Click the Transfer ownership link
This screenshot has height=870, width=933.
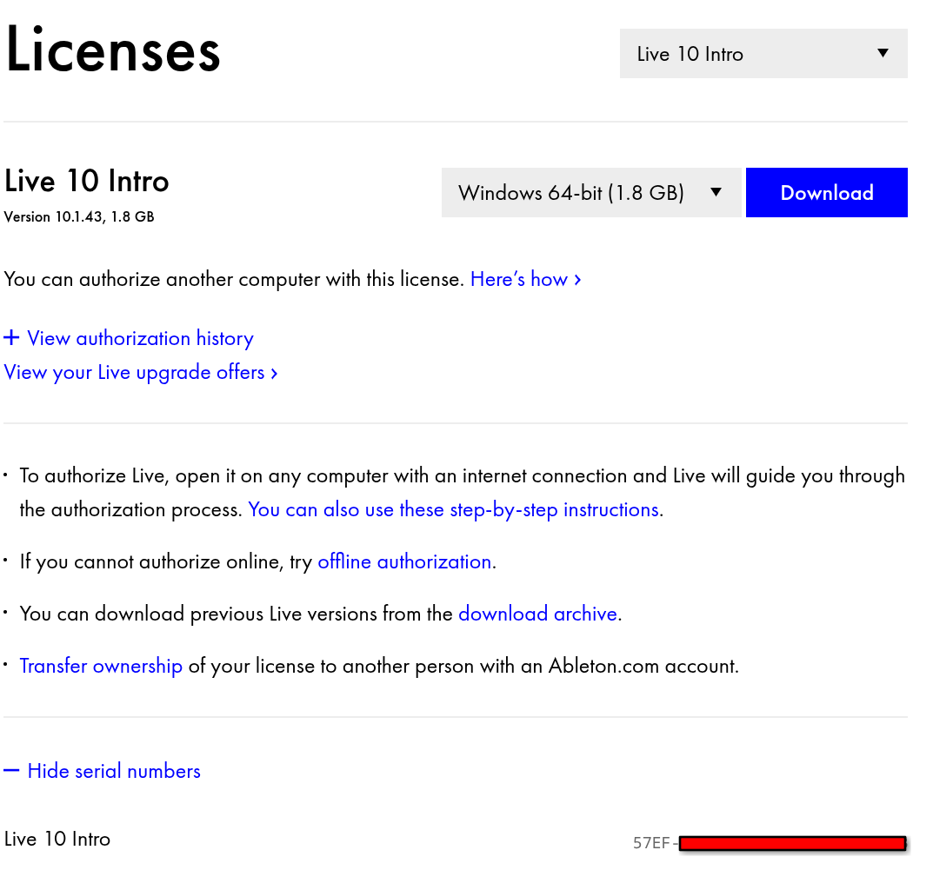point(101,666)
